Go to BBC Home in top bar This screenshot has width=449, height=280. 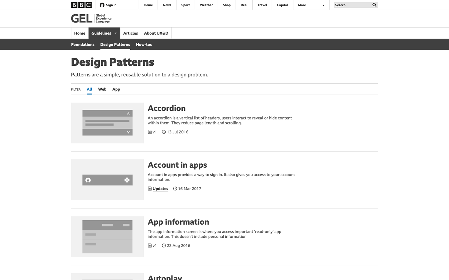click(x=148, y=5)
